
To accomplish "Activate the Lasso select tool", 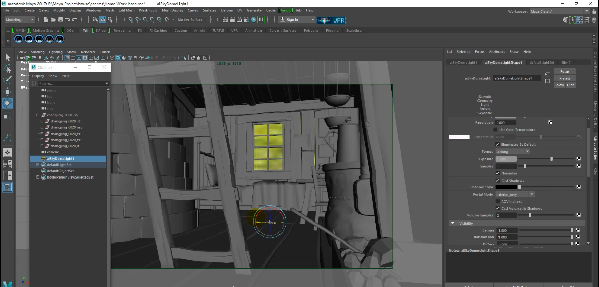I will click(x=8, y=69).
